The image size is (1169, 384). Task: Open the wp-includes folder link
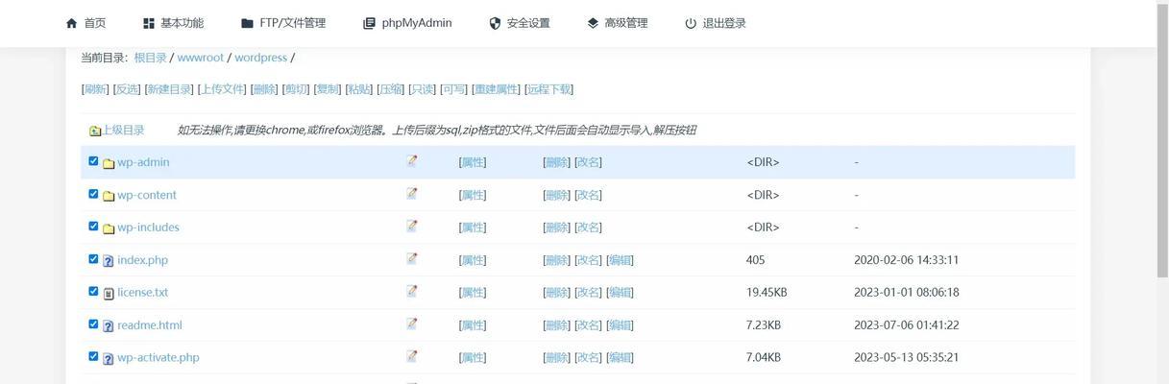(x=148, y=228)
